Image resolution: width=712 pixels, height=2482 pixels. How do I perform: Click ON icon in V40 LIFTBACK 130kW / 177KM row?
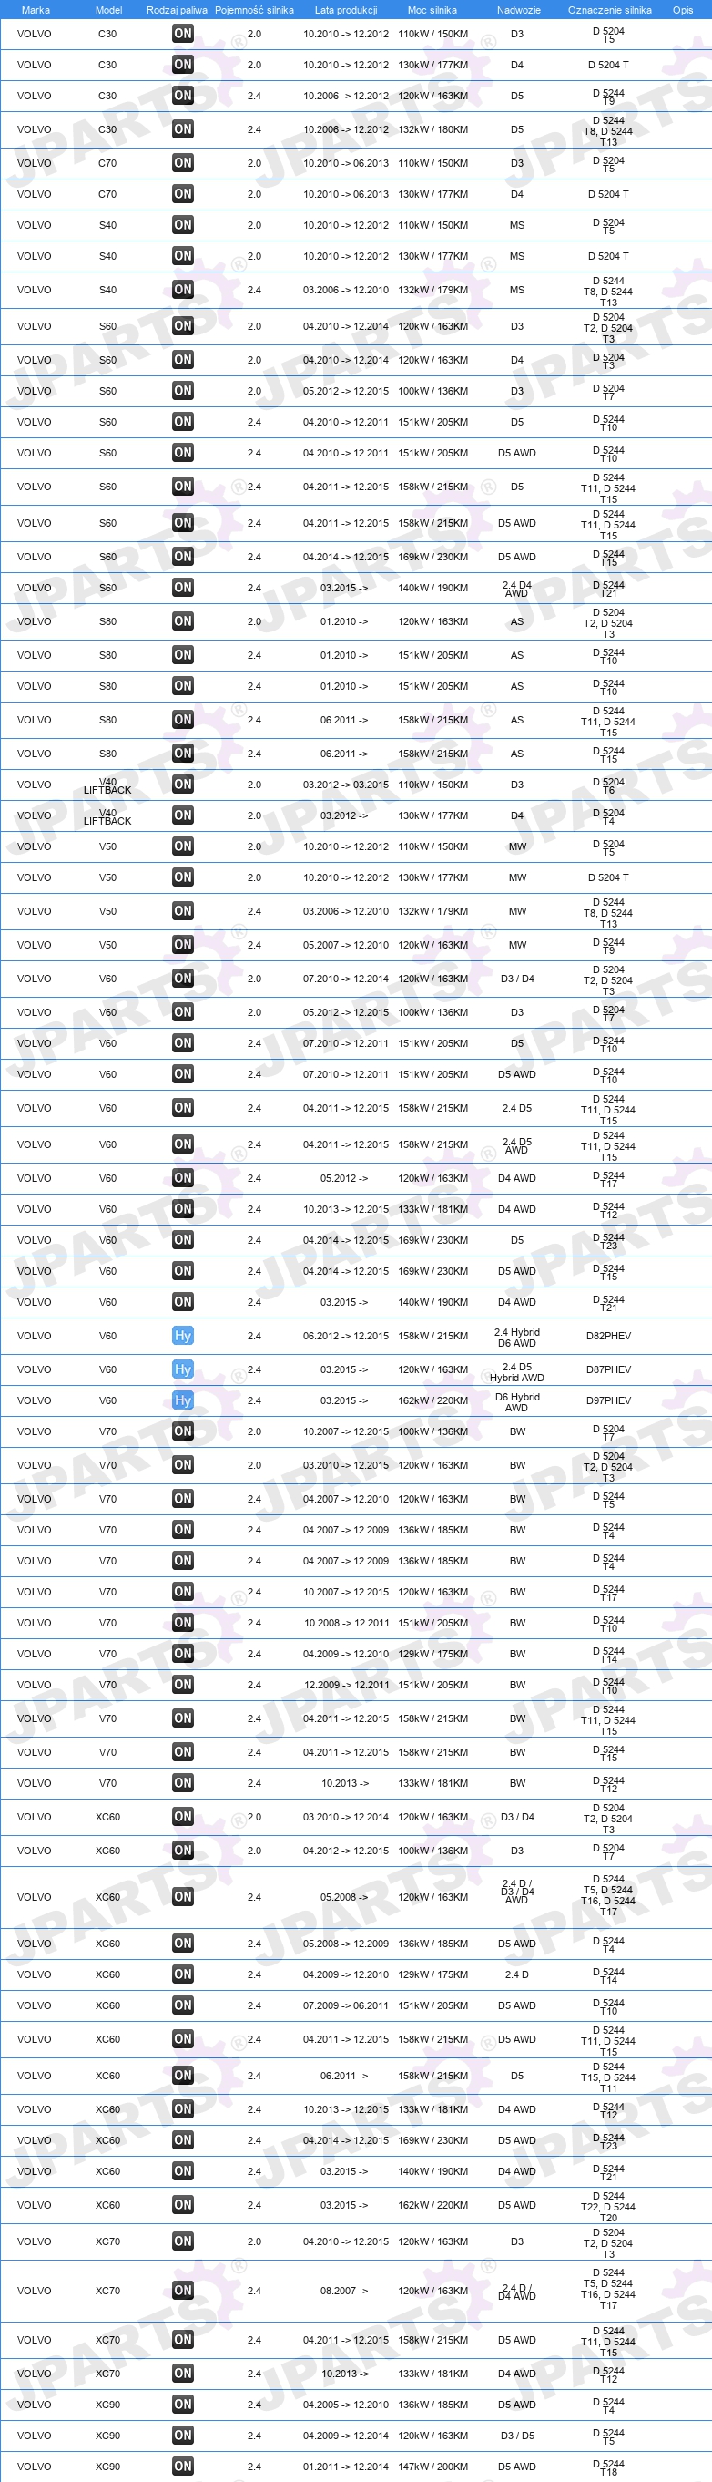(183, 815)
